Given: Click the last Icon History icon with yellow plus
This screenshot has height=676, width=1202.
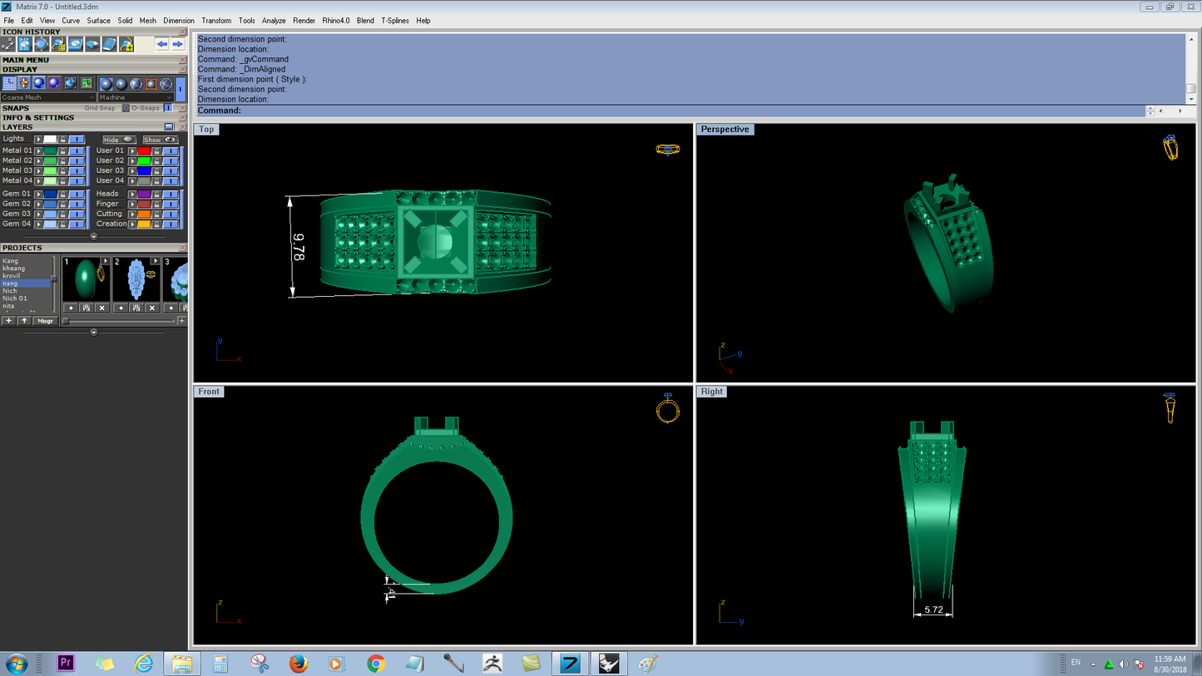Looking at the screenshot, I should (x=126, y=44).
